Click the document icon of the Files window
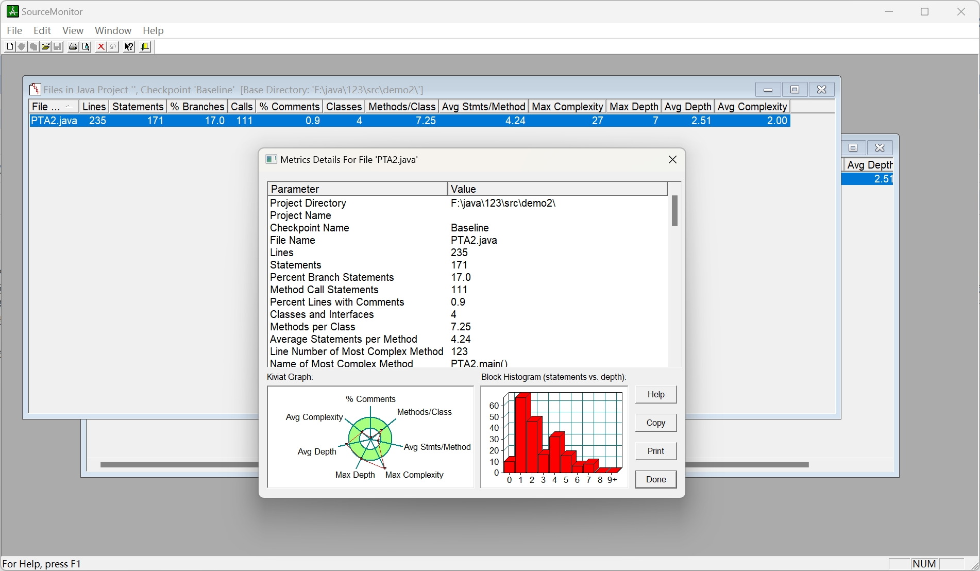Image resolution: width=980 pixels, height=571 pixels. point(35,90)
